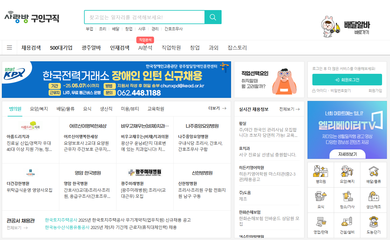This screenshot has height=240, width=390.
Task: Select the 생산직 tab
Action: click(x=106, y=109)
